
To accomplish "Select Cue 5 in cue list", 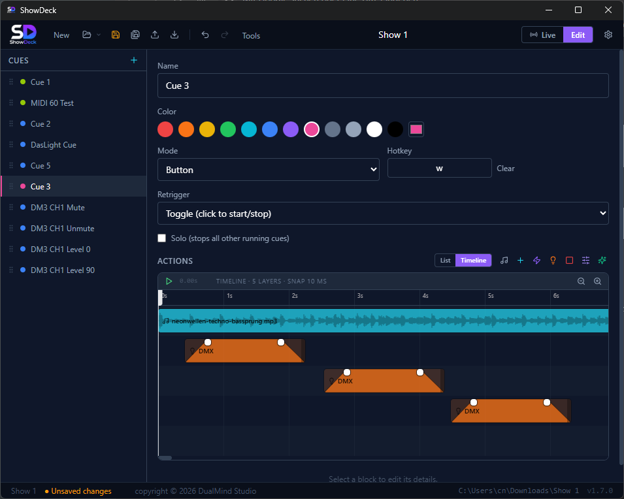I will click(x=74, y=165).
